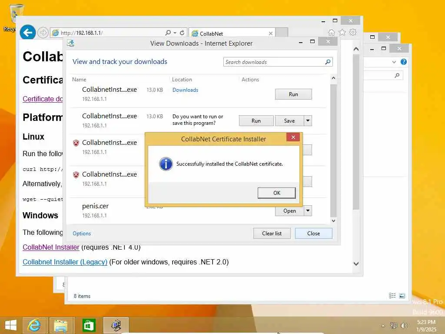Click the volume speaker tray icon
Image resolution: width=445 pixels, height=334 pixels.
pyautogui.click(x=404, y=325)
